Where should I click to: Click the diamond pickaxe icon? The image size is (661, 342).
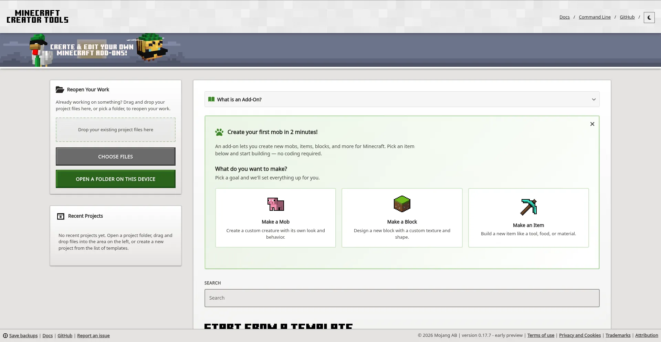click(x=528, y=207)
